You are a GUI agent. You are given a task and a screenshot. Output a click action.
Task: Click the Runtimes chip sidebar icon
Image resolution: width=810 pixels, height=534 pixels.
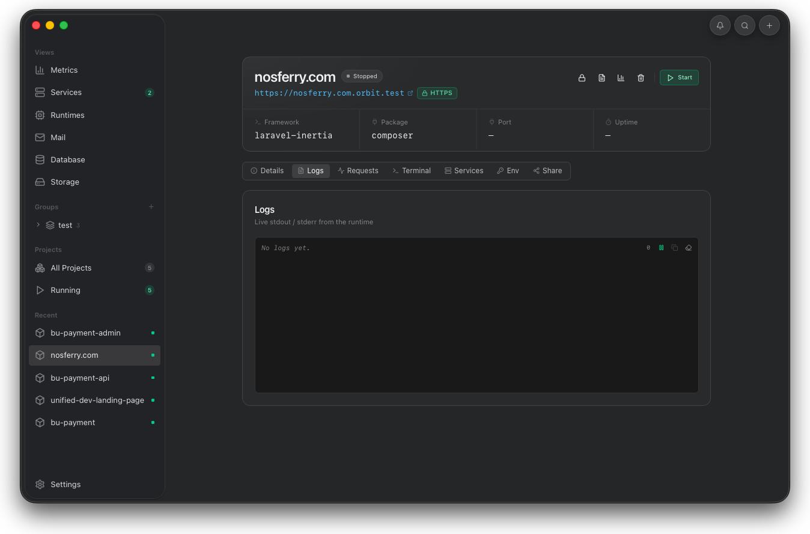point(40,115)
